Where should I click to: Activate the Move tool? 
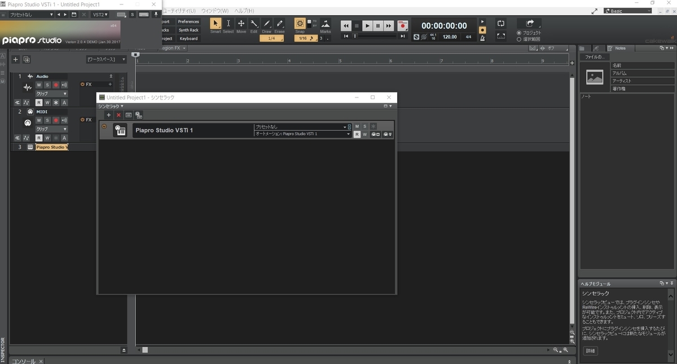pos(241,24)
